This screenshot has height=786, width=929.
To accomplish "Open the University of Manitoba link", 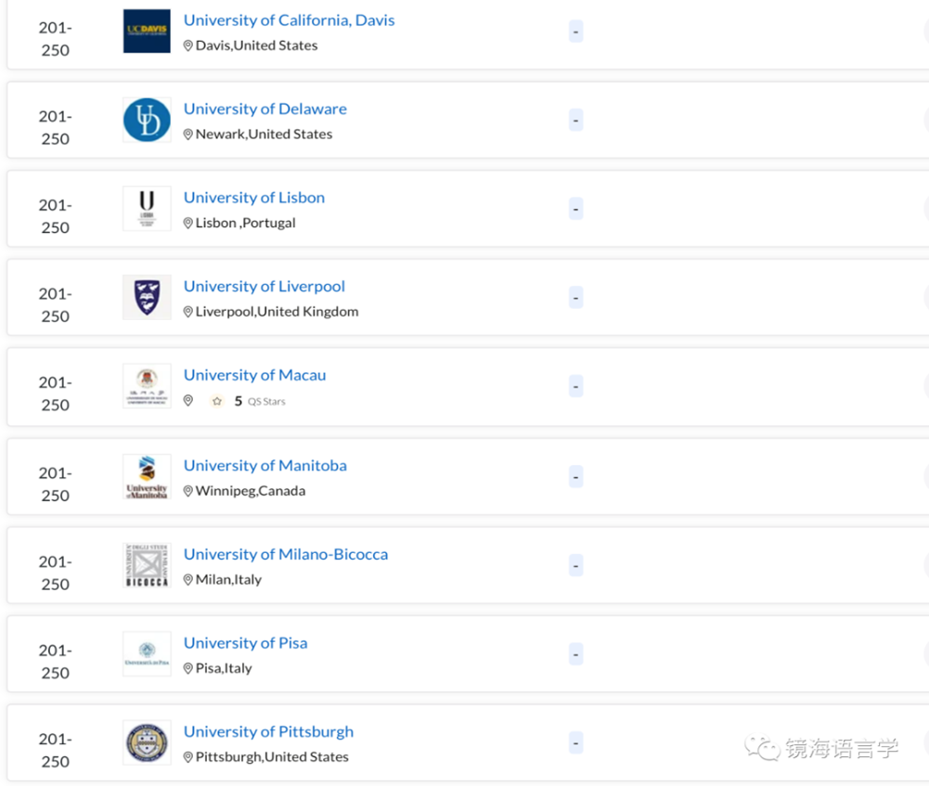I will tap(265, 466).
